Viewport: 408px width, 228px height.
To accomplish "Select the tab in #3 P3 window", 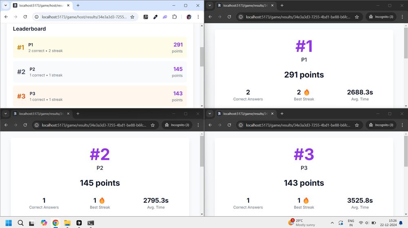I will tap(246, 114).
